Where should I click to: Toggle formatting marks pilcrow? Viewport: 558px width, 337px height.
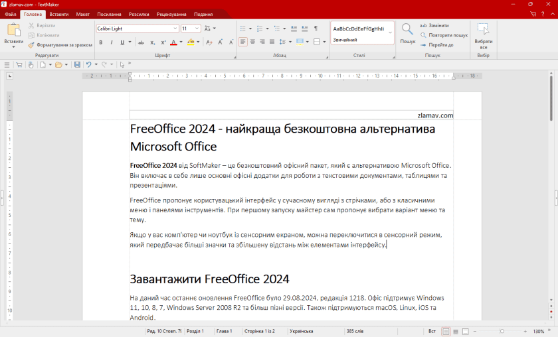[316, 29]
